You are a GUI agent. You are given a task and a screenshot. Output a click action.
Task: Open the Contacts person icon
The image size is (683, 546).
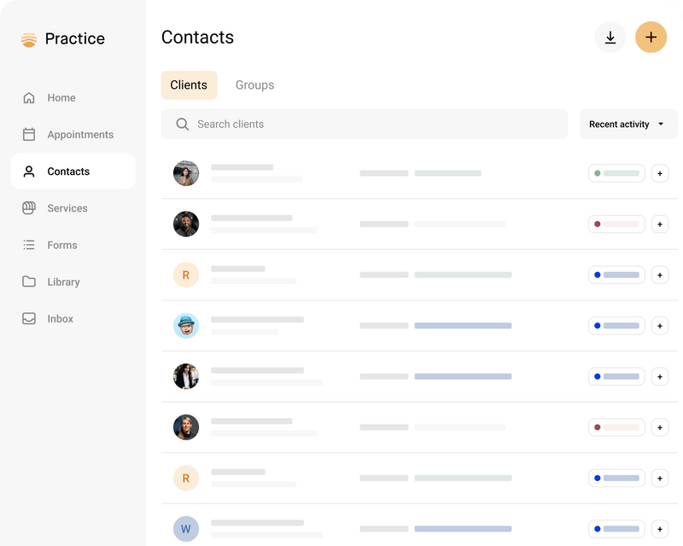tap(27, 171)
